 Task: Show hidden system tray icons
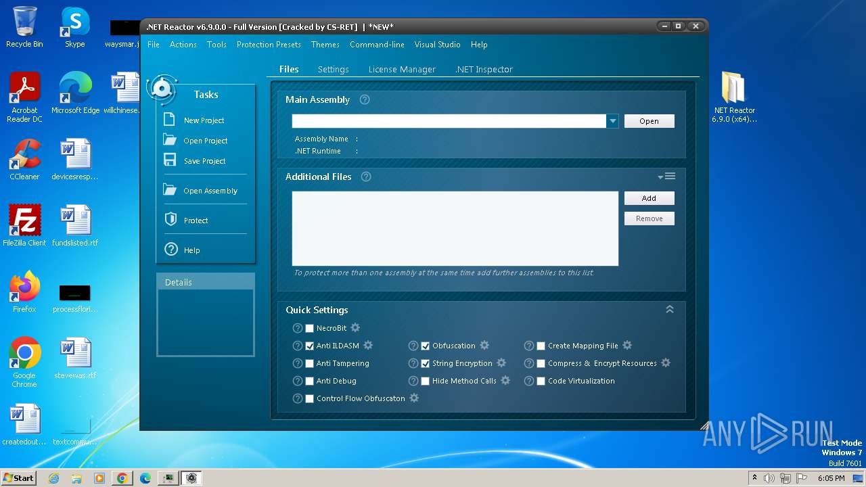click(754, 478)
